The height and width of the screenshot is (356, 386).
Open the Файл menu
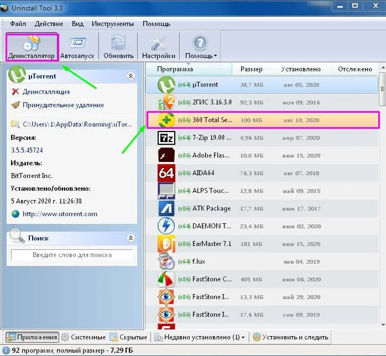click(18, 24)
